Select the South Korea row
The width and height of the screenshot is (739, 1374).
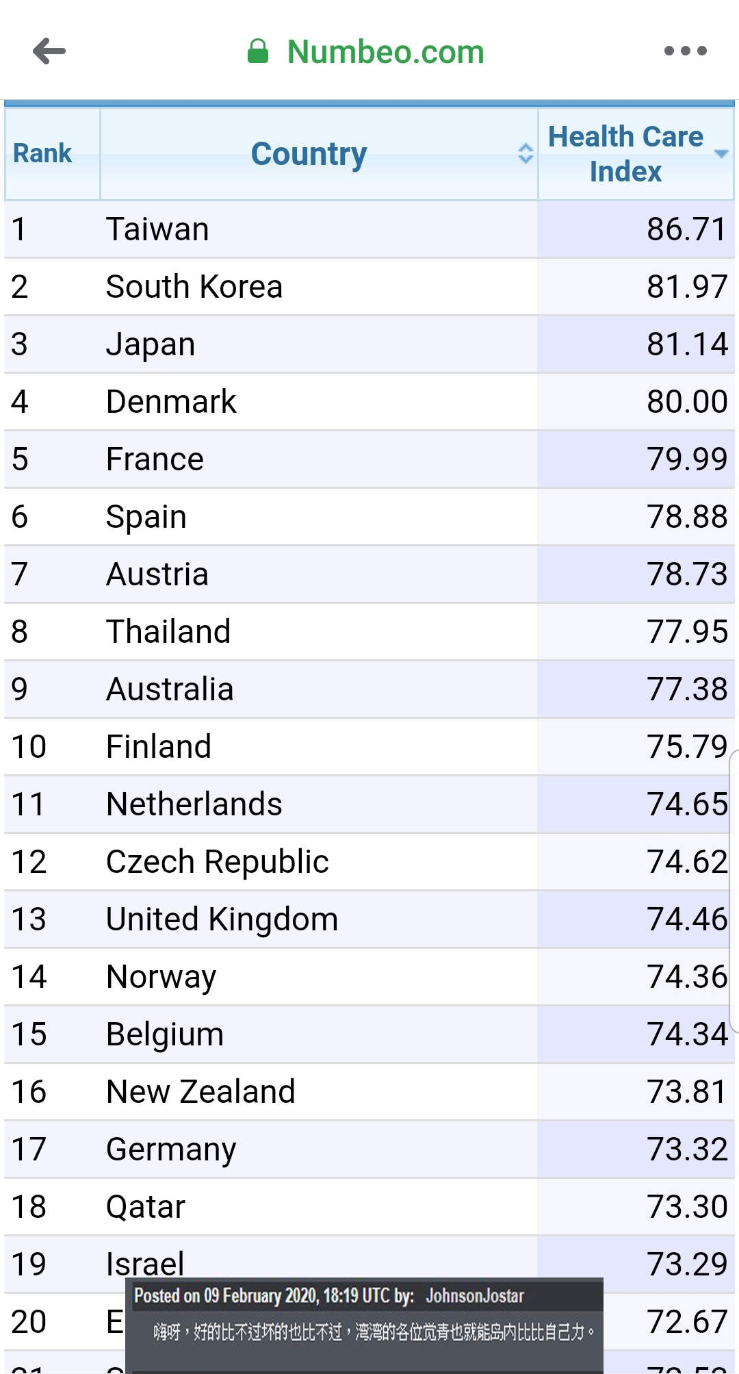tap(369, 287)
